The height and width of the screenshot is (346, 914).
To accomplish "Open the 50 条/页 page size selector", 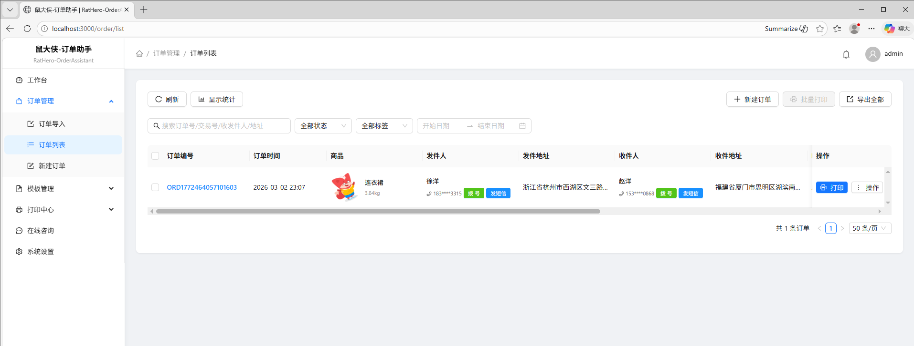I will coord(870,228).
